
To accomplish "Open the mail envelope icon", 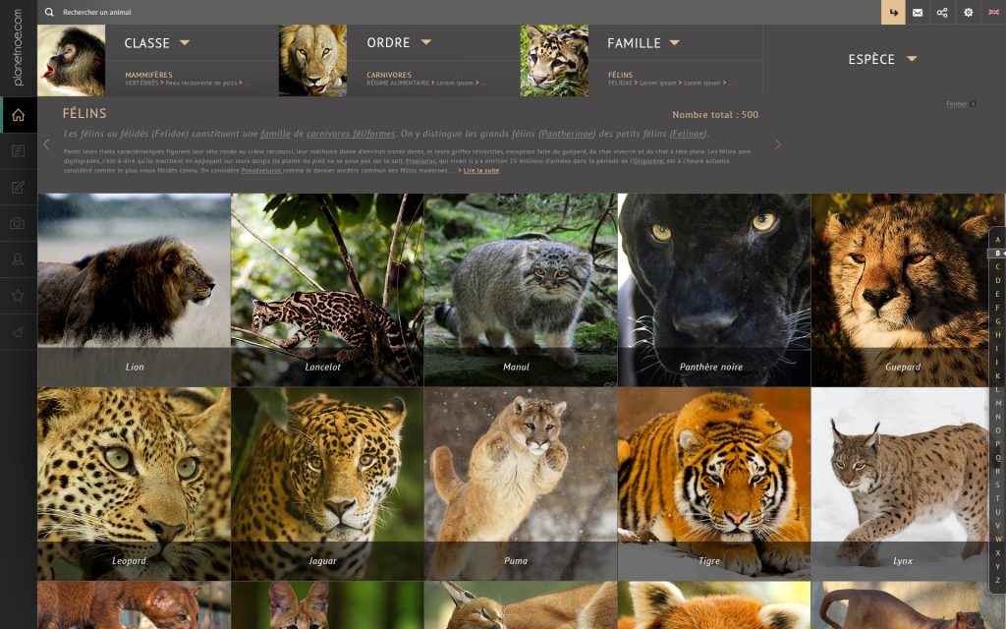I will pyautogui.click(x=918, y=12).
